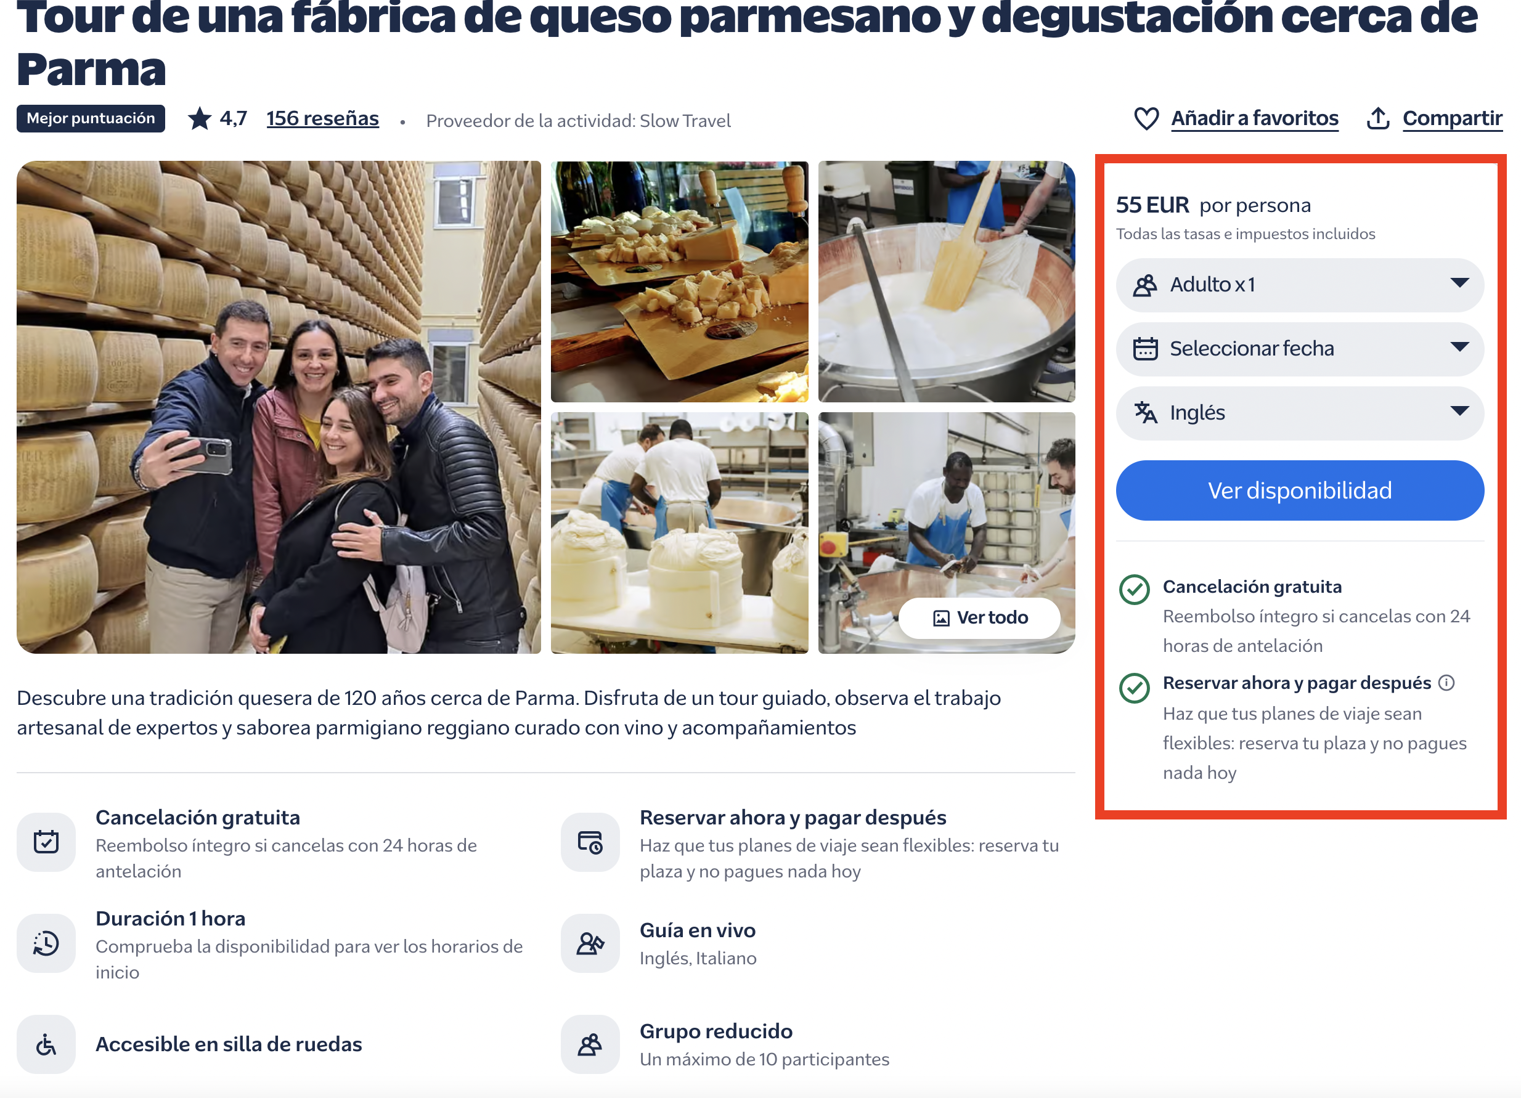Click the small group icon
1521x1098 pixels.
(590, 1044)
